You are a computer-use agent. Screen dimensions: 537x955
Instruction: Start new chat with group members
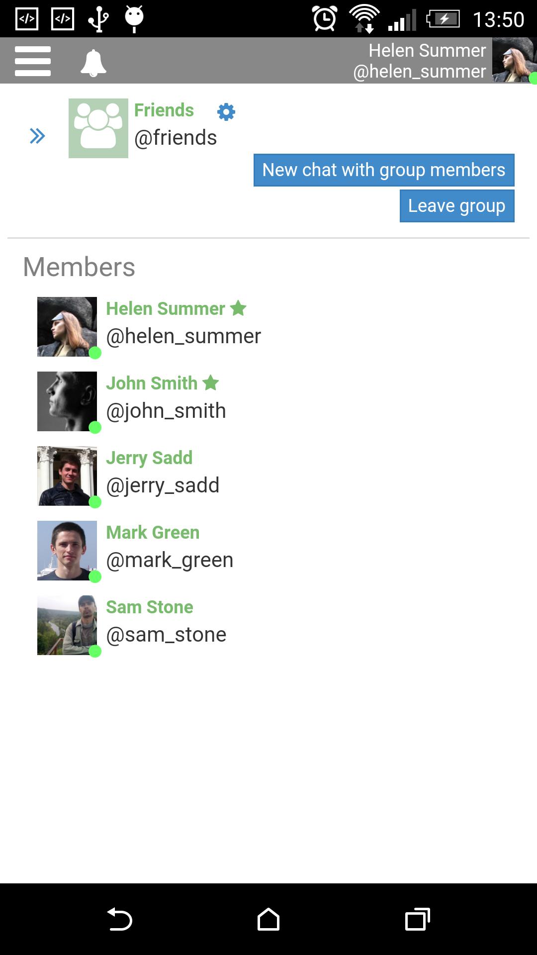384,170
